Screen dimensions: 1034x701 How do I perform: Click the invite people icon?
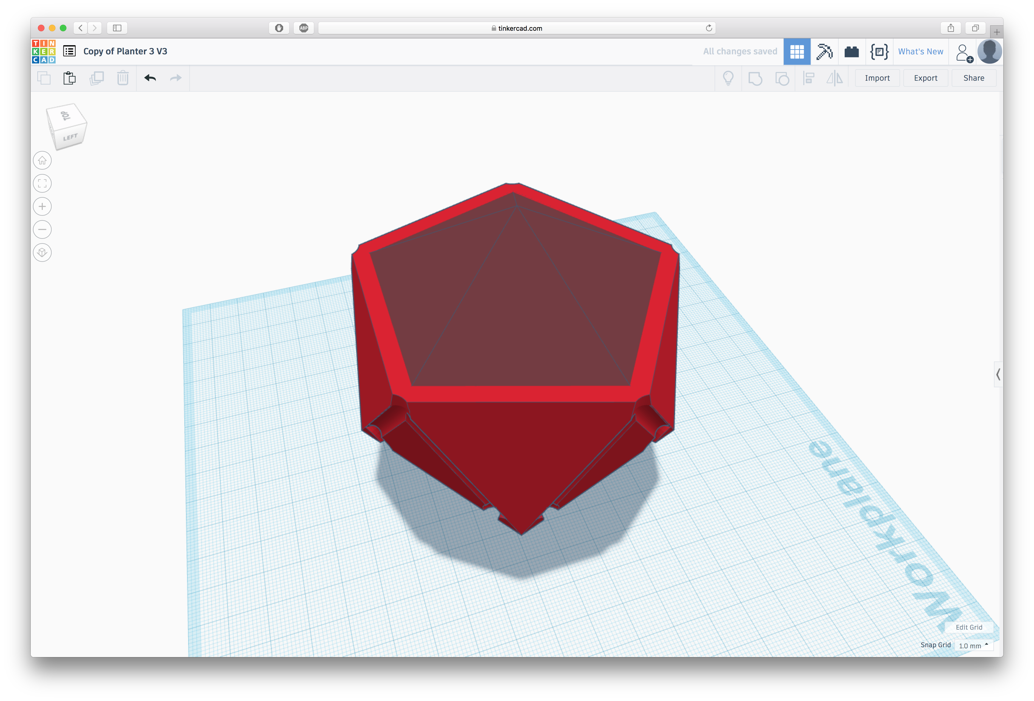(964, 52)
